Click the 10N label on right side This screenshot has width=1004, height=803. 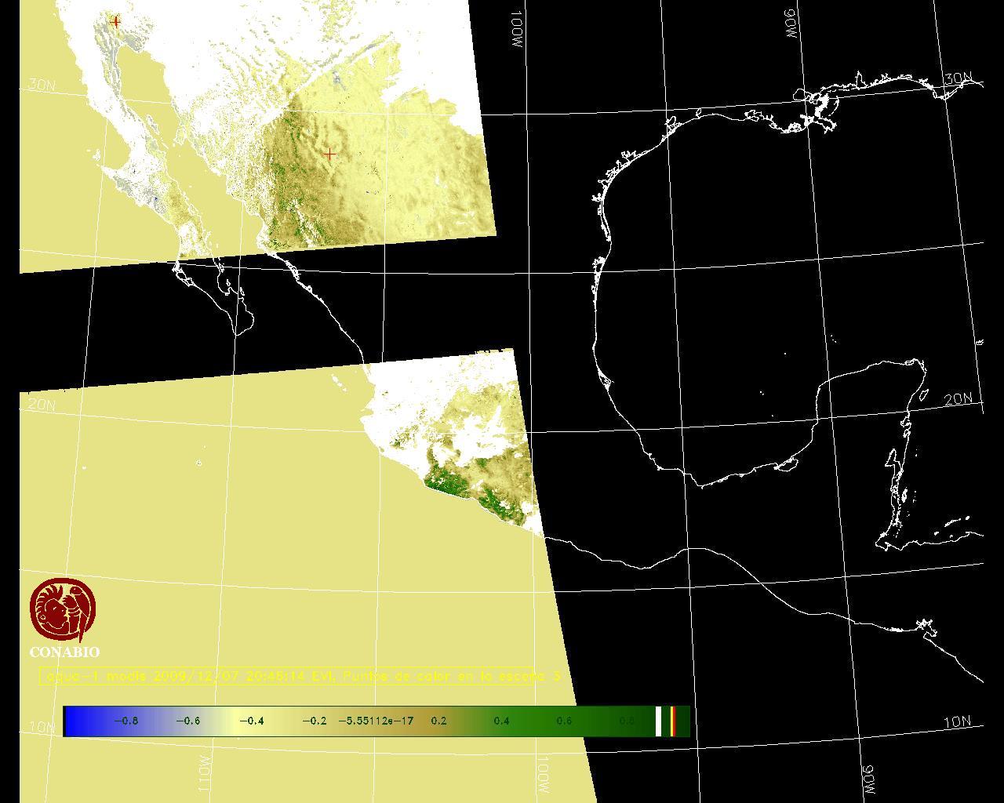tap(958, 722)
